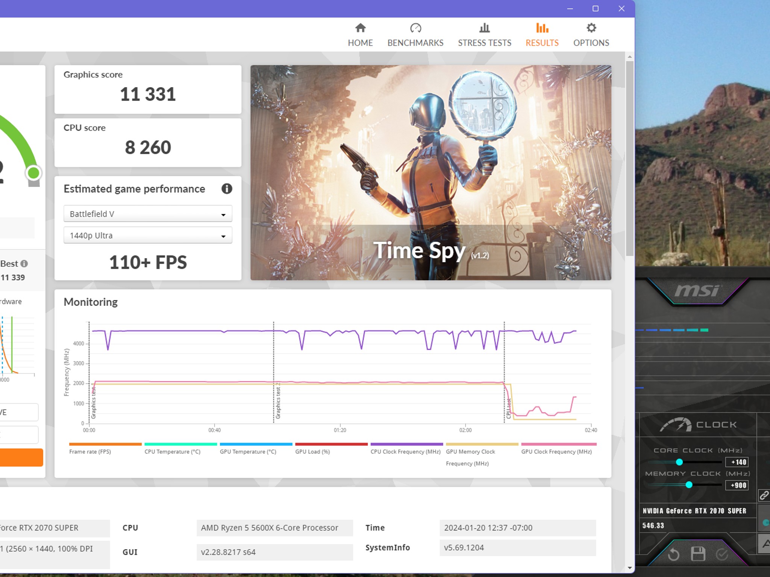The image size is (770, 577).
Task: Open the Stress Tests chart icon
Action: coord(484,28)
